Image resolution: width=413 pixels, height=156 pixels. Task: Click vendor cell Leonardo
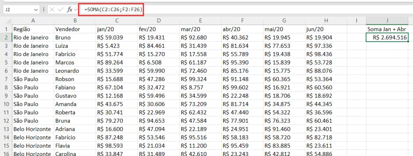click(75, 71)
